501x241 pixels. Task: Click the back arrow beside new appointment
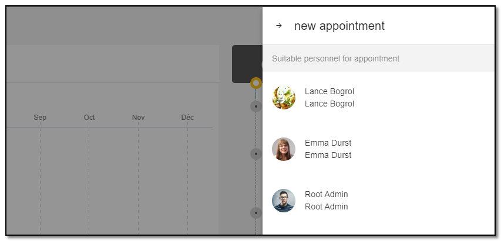tap(279, 26)
